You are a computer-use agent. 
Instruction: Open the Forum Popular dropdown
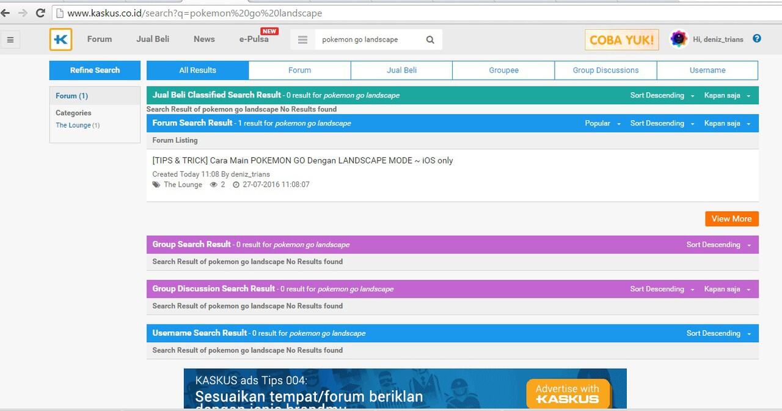[x=602, y=123]
